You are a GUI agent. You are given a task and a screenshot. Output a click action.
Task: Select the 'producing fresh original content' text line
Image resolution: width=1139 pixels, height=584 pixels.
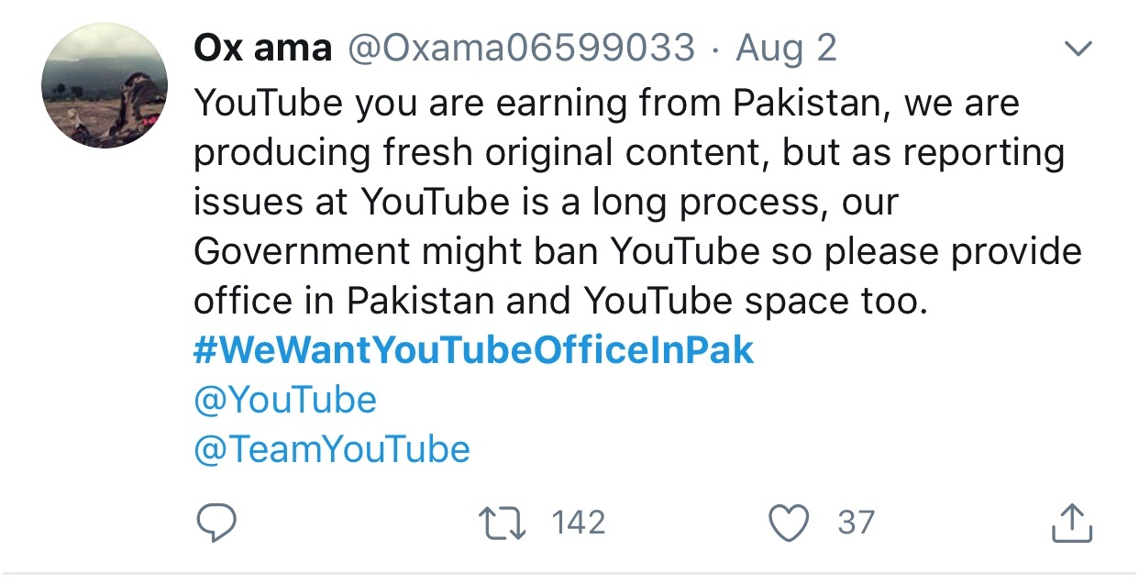coord(629,153)
